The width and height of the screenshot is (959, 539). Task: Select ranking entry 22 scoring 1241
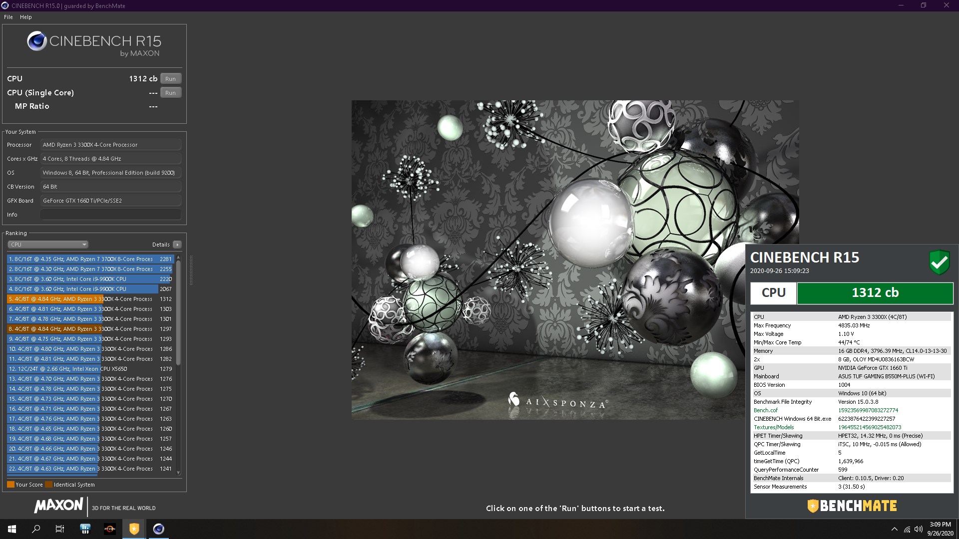(90, 469)
